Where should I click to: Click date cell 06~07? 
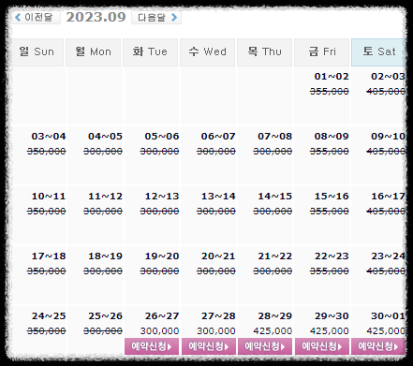point(209,154)
